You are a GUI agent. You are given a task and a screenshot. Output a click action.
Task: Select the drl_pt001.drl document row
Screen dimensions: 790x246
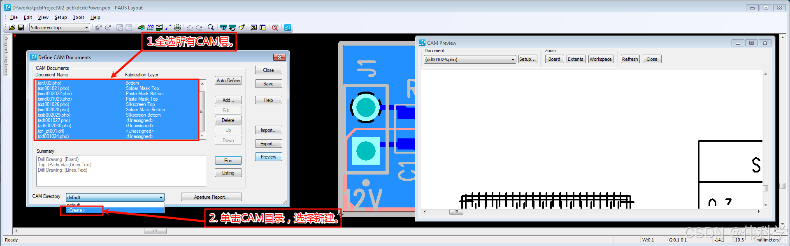click(x=117, y=131)
